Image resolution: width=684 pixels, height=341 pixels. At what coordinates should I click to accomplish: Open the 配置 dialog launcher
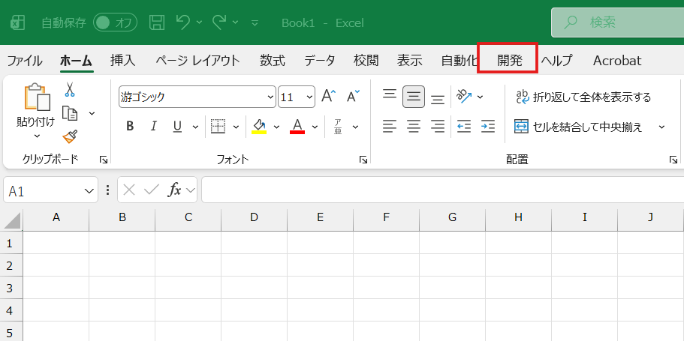coord(673,160)
